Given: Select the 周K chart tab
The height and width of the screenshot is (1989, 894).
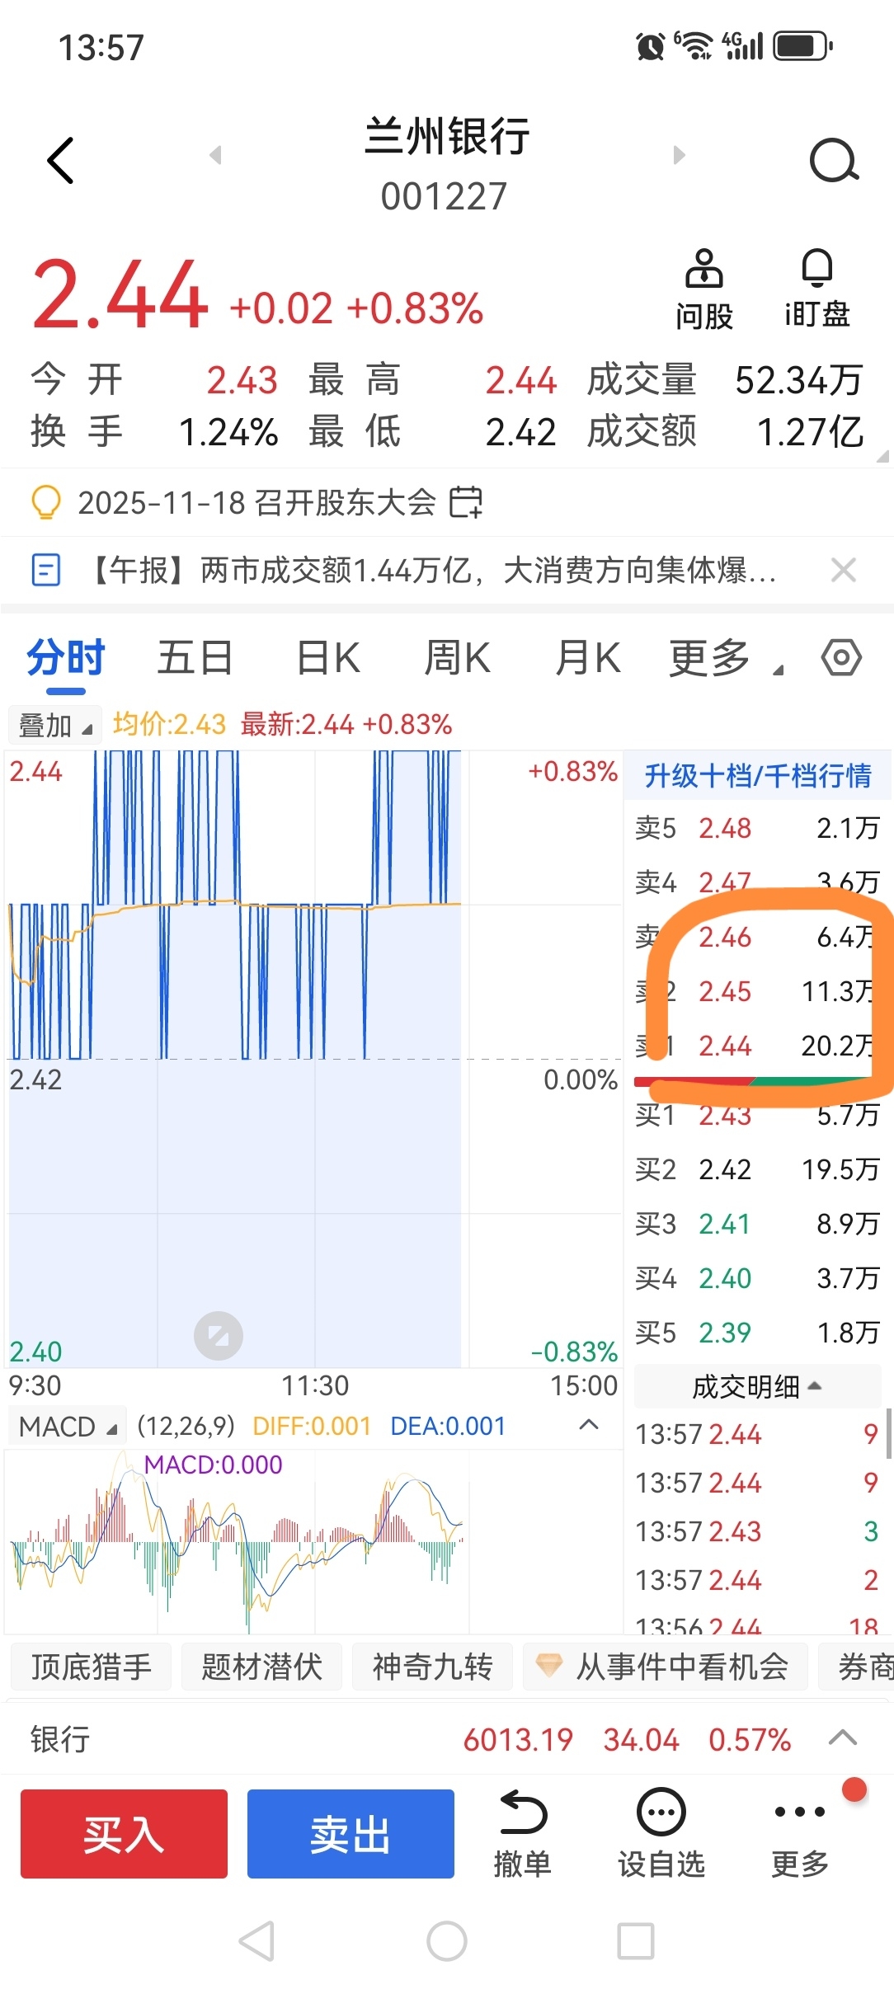Looking at the screenshot, I should (x=457, y=658).
